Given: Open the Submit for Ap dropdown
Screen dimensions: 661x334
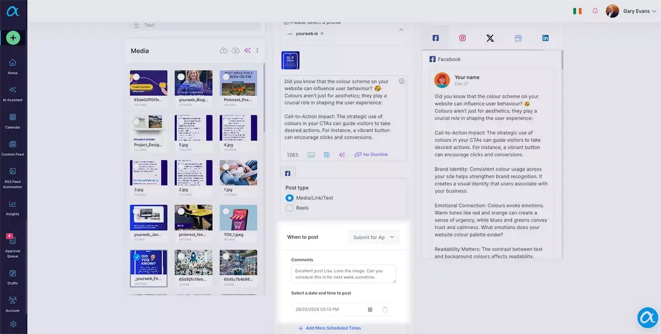Looking at the screenshot, I should (x=374, y=237).
